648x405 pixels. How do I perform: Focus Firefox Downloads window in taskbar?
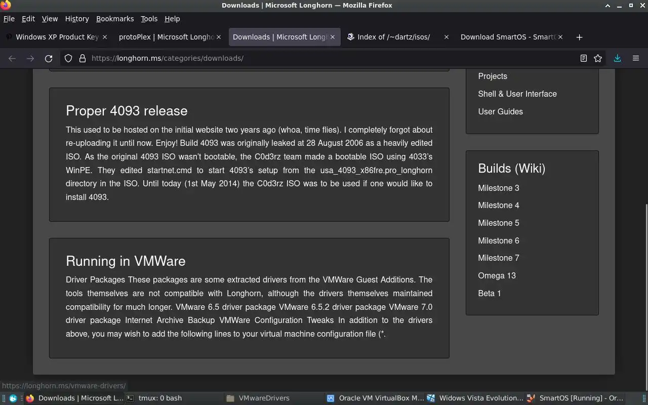pyautogui.click(x=74, y=398)
